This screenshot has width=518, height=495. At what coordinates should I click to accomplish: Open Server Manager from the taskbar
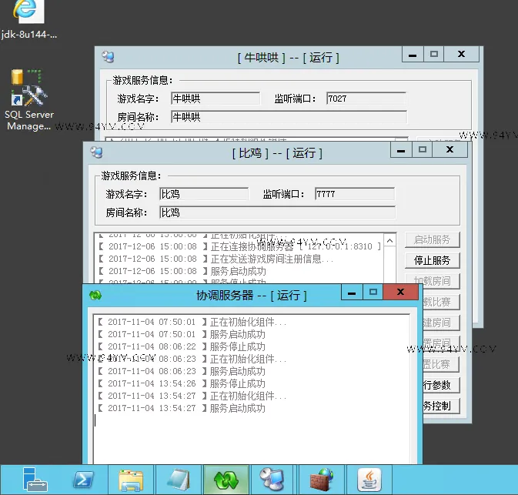point(35,479)
